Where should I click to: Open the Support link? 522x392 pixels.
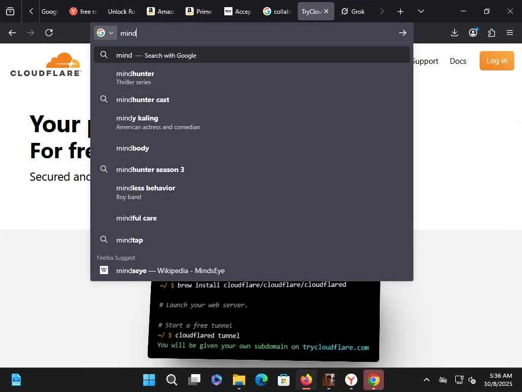[426, 61]
